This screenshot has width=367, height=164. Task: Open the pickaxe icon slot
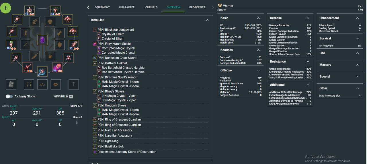pyautogui.click(x=74, y=84)
